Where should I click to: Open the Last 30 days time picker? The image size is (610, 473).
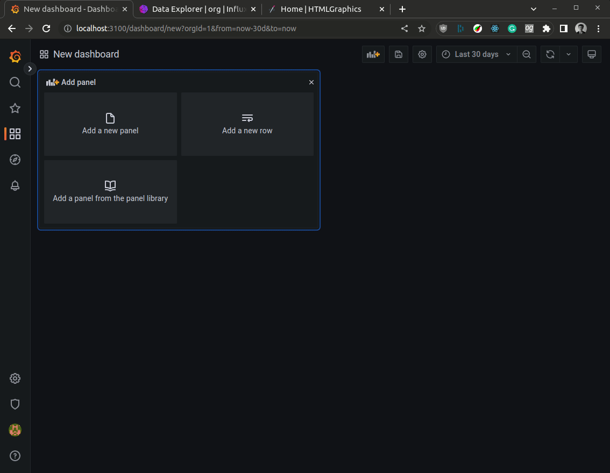click(x=477, y=54)
